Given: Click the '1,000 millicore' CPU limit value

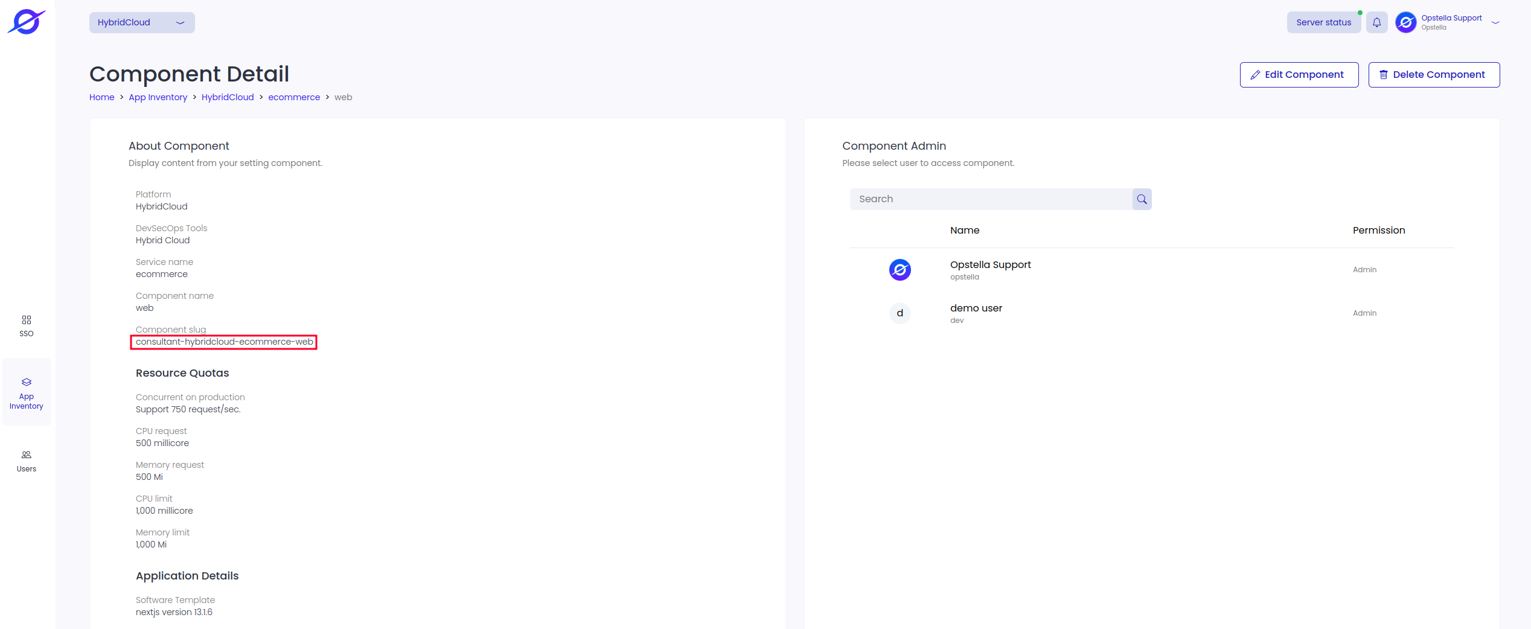Looking at the screenshot, I should (x=164, y=511).
